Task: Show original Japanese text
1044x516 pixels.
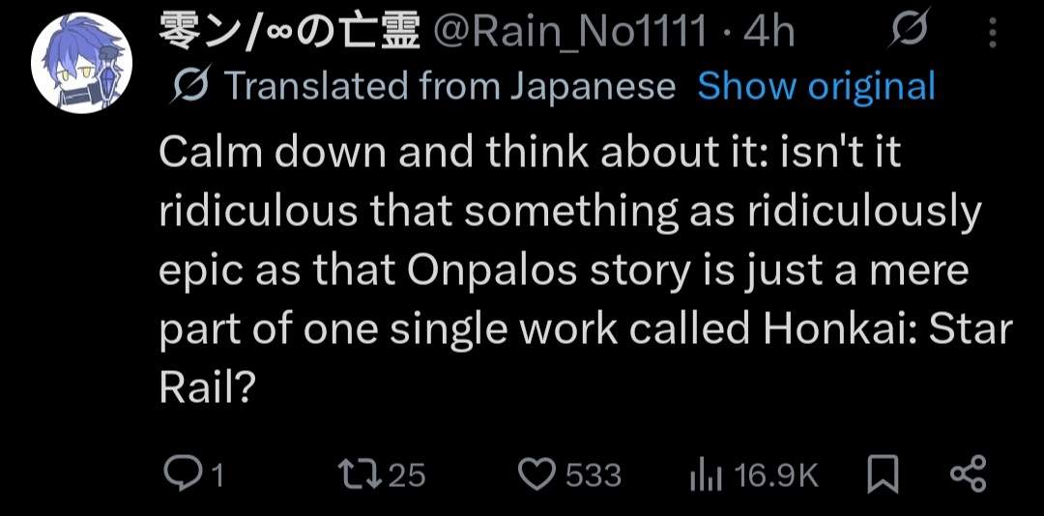Action: click(x=816, y=85)
